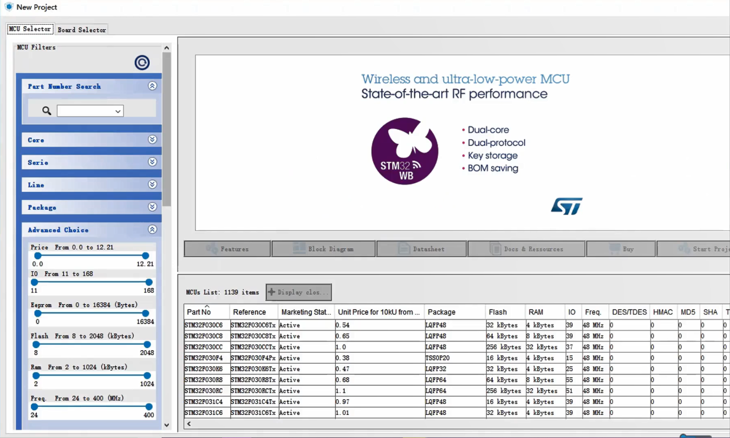Click the New Project window icon
730x438 pixels.
(x=9, y=7)
